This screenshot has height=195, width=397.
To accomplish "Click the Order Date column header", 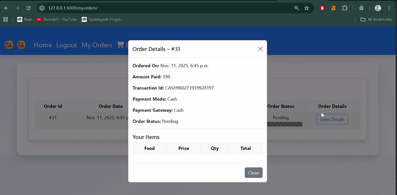I will point(110,106).
